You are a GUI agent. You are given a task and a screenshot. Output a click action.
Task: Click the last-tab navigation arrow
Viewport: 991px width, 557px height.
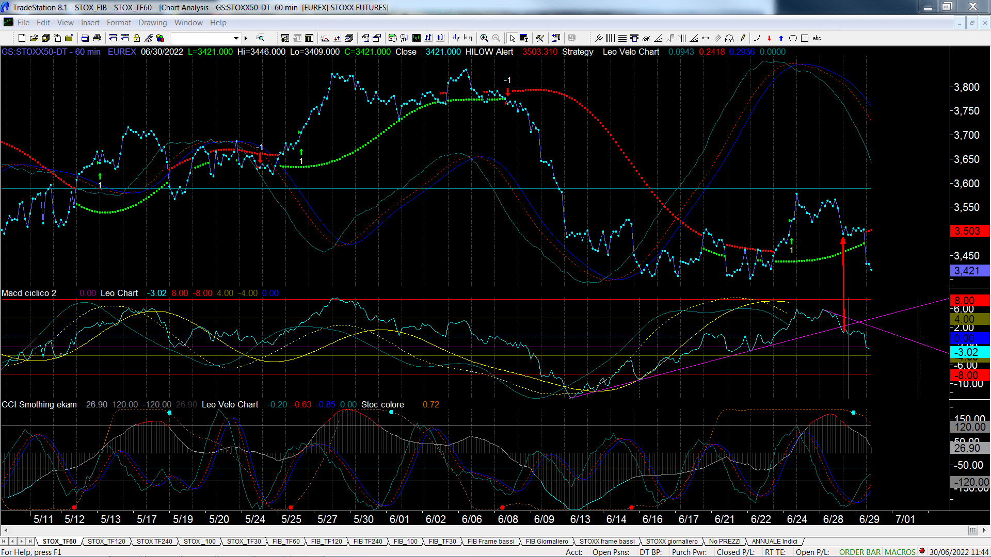(30, 542)
